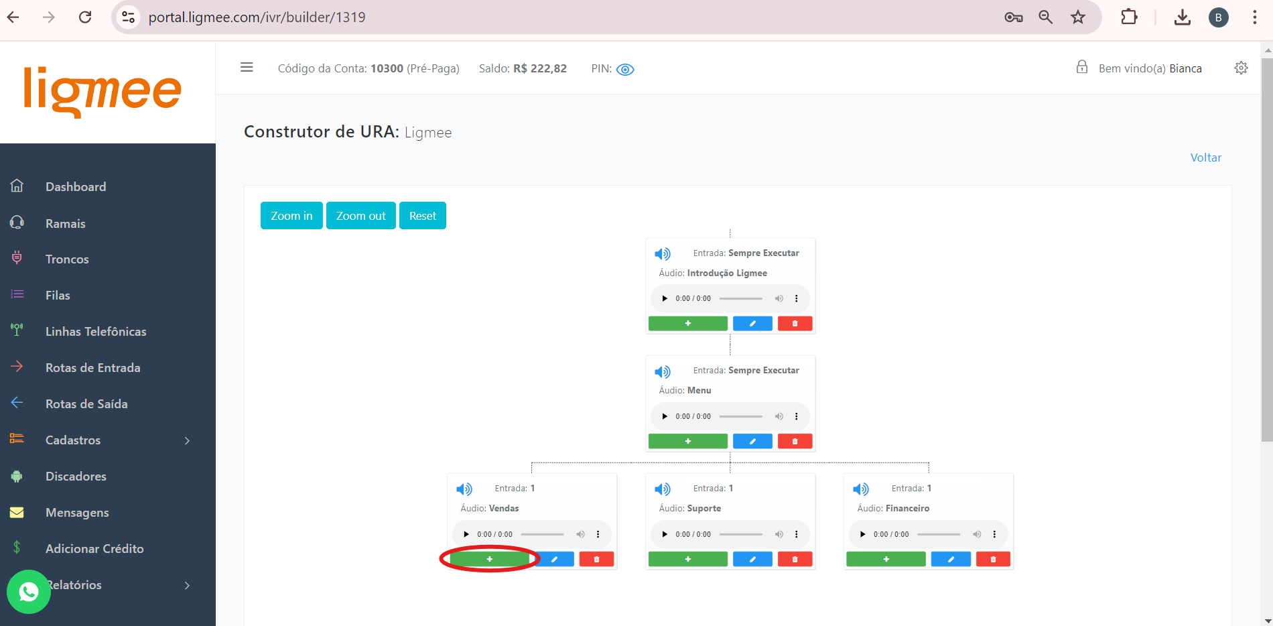Viewport: 1273px width, 626px height.
Task: Open more options on Introdução Ligmee player
Action: tap(796, 299)
